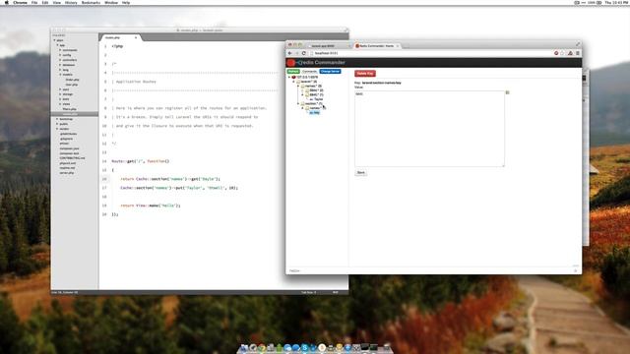Open filters.php in the Sublime sidebar

[x=69, y=109]
